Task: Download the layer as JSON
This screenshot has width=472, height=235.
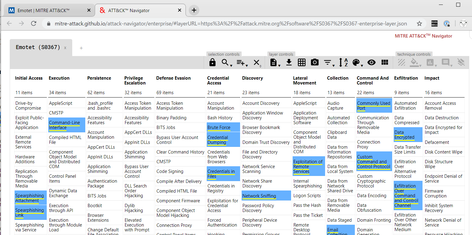Action: 289,62
